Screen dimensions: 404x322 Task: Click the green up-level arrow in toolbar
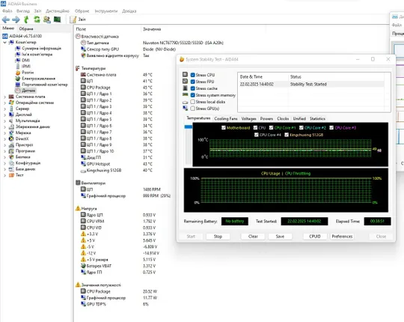[26, 19]
